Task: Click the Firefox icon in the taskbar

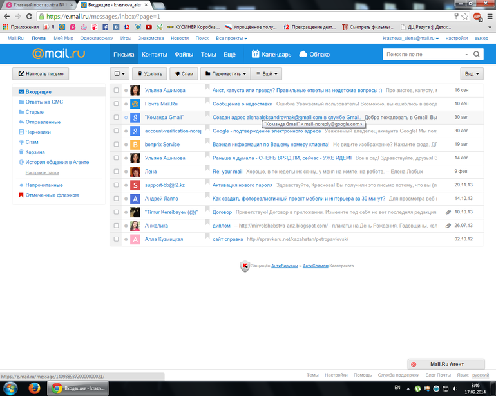Action: (x=34, y=388)
